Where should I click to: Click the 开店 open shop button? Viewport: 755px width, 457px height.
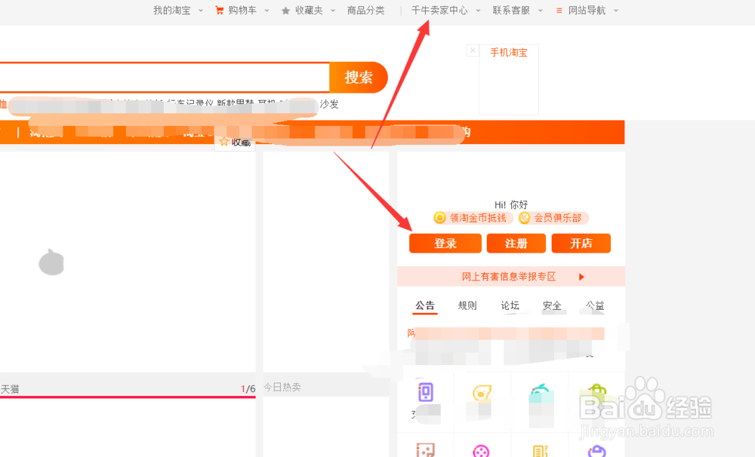581,244
